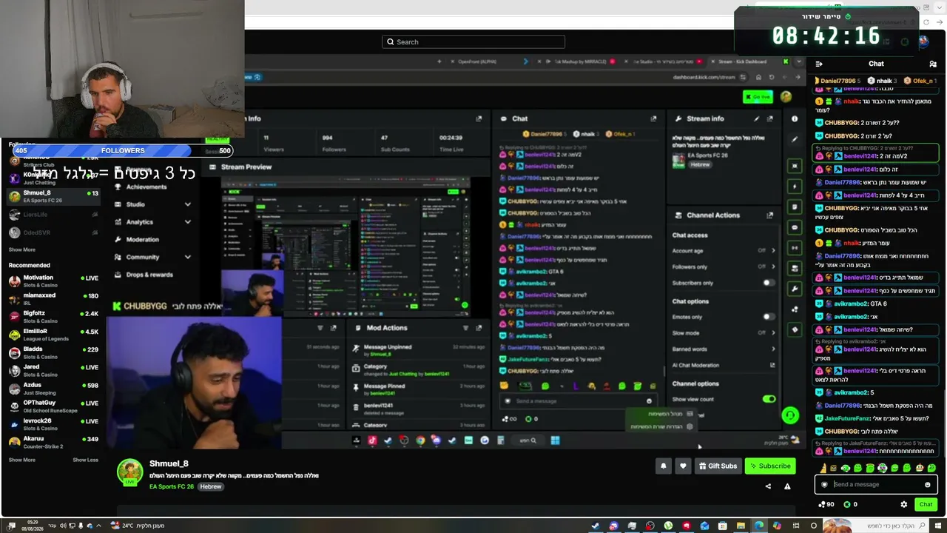Open the Followers only setting chevron
Viewport: 947px width, 533px height.
773,266
